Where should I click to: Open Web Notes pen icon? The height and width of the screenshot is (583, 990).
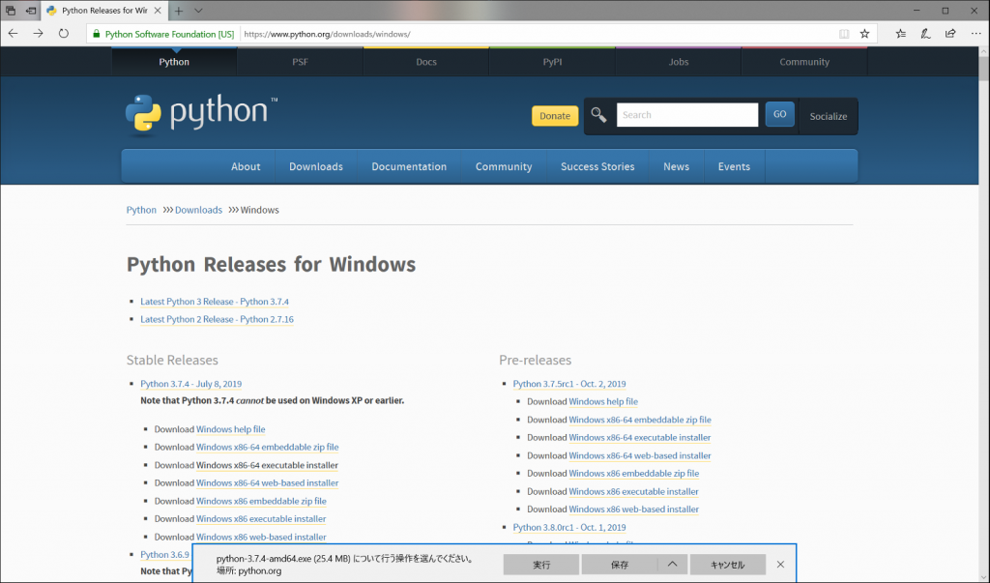[x=924, y=32]
